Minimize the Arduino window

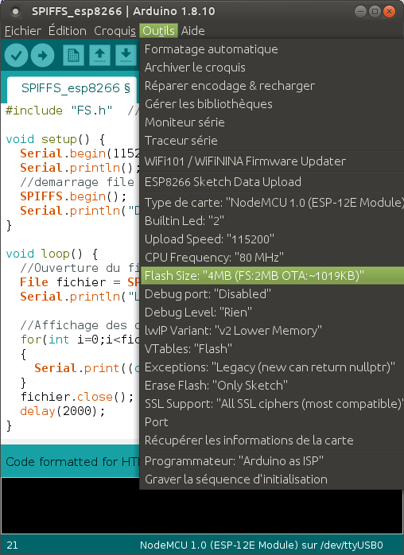tap(360, 12)
